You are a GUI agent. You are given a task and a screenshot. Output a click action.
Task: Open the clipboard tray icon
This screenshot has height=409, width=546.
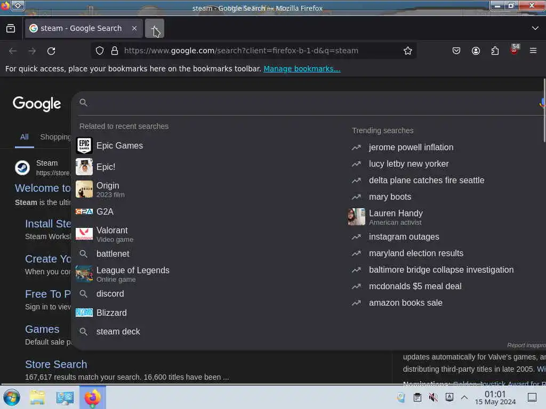click(417, 397)
